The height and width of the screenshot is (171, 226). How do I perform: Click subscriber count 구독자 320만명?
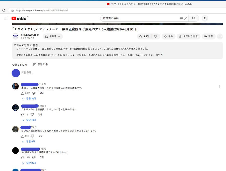pos(28,38)
